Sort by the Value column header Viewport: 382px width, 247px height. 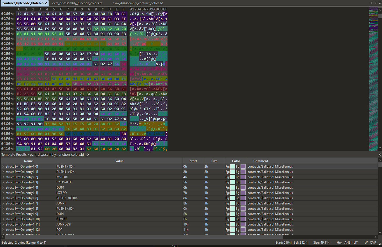tap(119, 161)
